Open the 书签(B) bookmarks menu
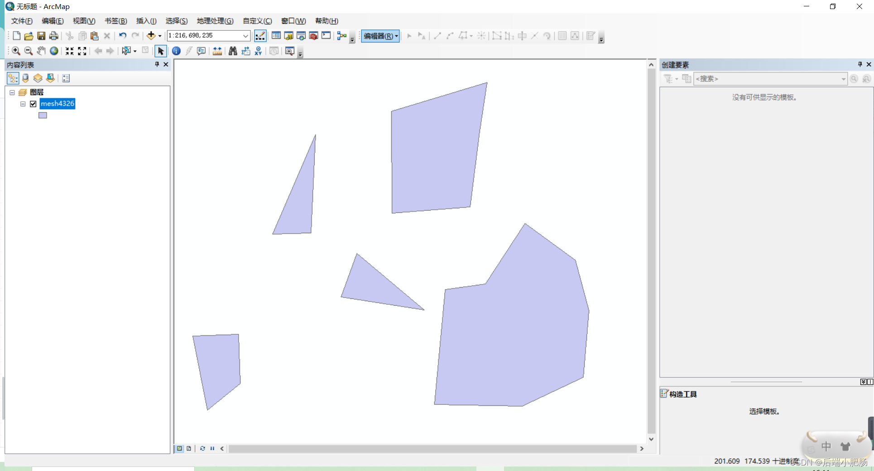The width and height of the screenshot is (874, 471). tap(115, 21)
